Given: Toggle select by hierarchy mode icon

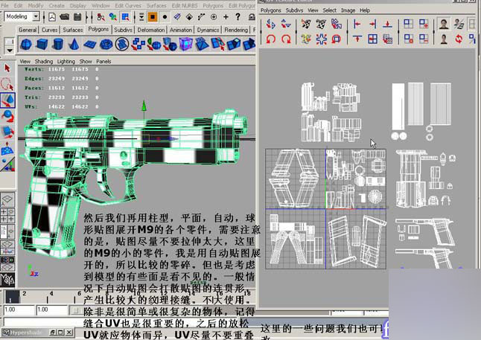Looking at the screenshot, I should pos(101,17).
